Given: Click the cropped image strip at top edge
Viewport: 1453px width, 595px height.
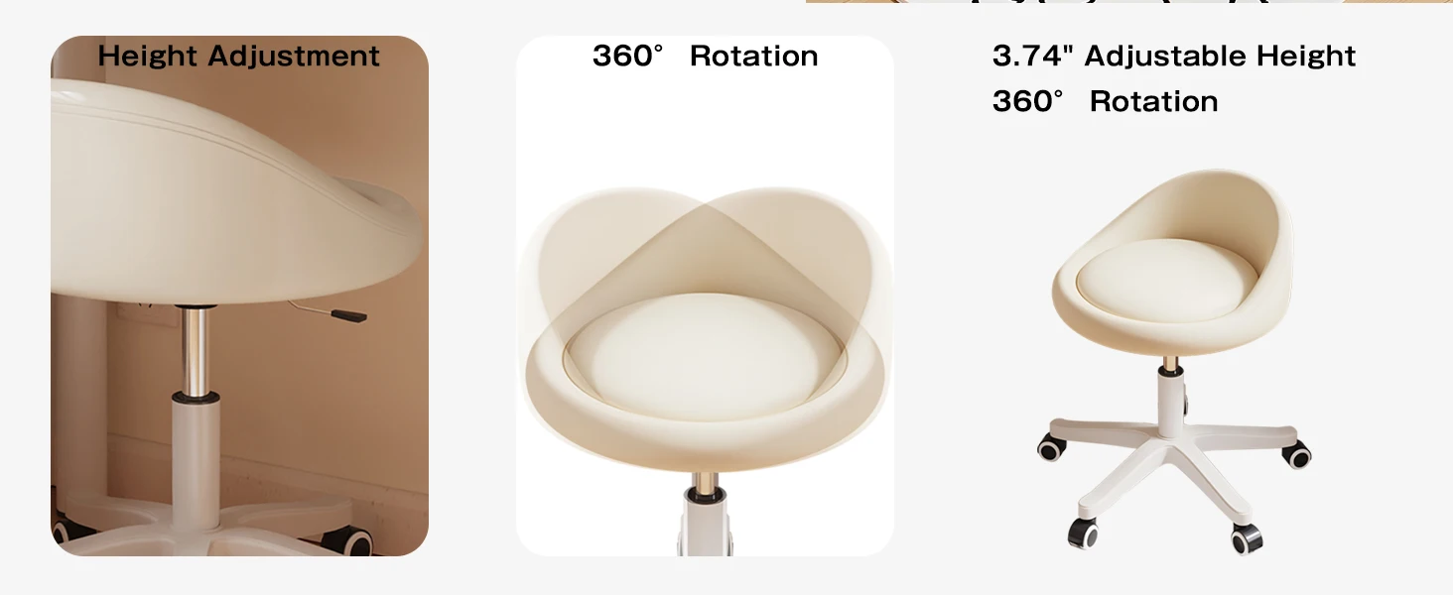Looking at the screenshot, I should [x=1129, y=2].
